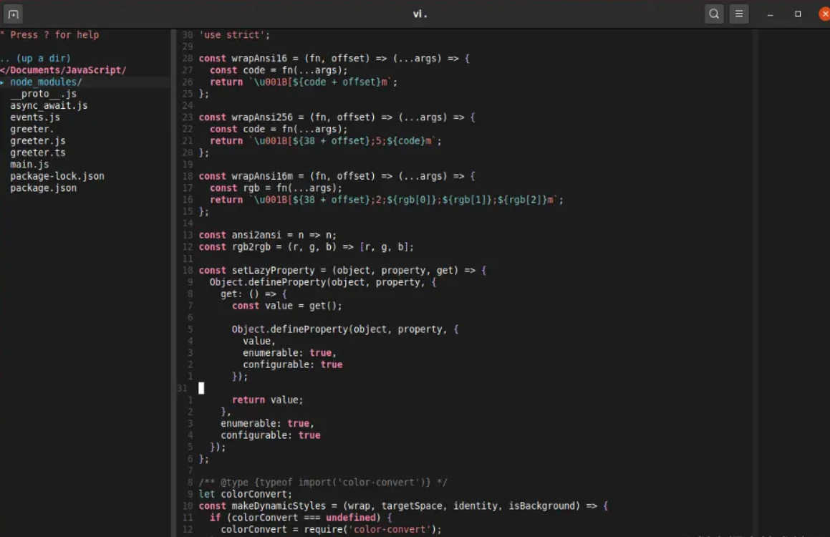Minimize the terminal window
The image size is (830, 537).
[770, 14]
